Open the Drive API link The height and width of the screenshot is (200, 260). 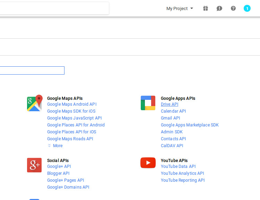[170, 104]
